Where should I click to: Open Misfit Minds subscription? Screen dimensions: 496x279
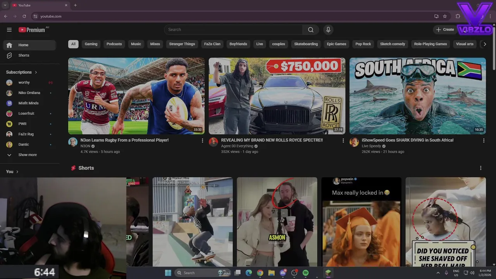point(29,103)
